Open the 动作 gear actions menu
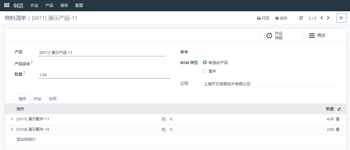350x150 pixels. coord(281,18)
